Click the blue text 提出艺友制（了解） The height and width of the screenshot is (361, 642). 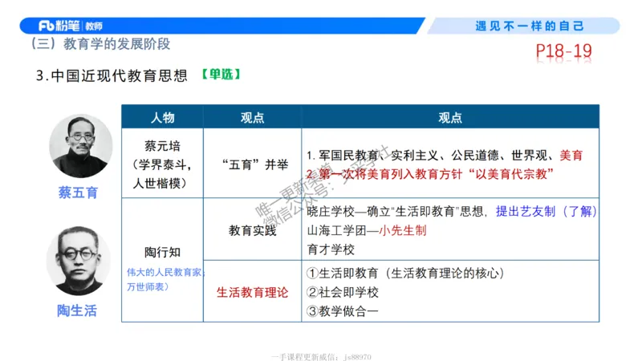click(547, 212)
